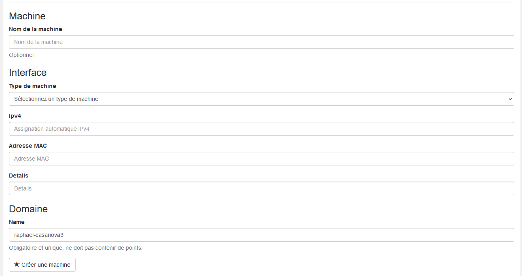Click the chevron arrow of the machine type select
The width and height of the screenshot is (522, 276).
510,99
